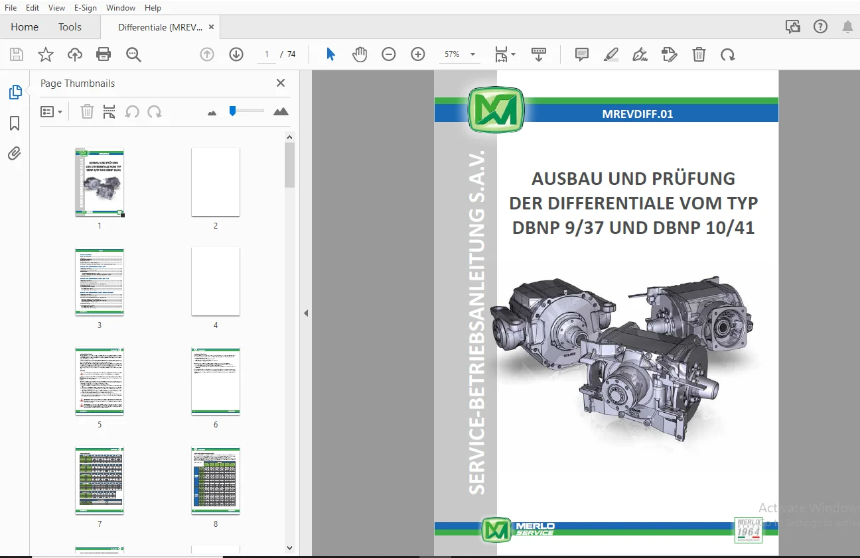Reduce thumbnail size small mountain icon
Viewport: 860px width, 558px height.
click(212, 113)
